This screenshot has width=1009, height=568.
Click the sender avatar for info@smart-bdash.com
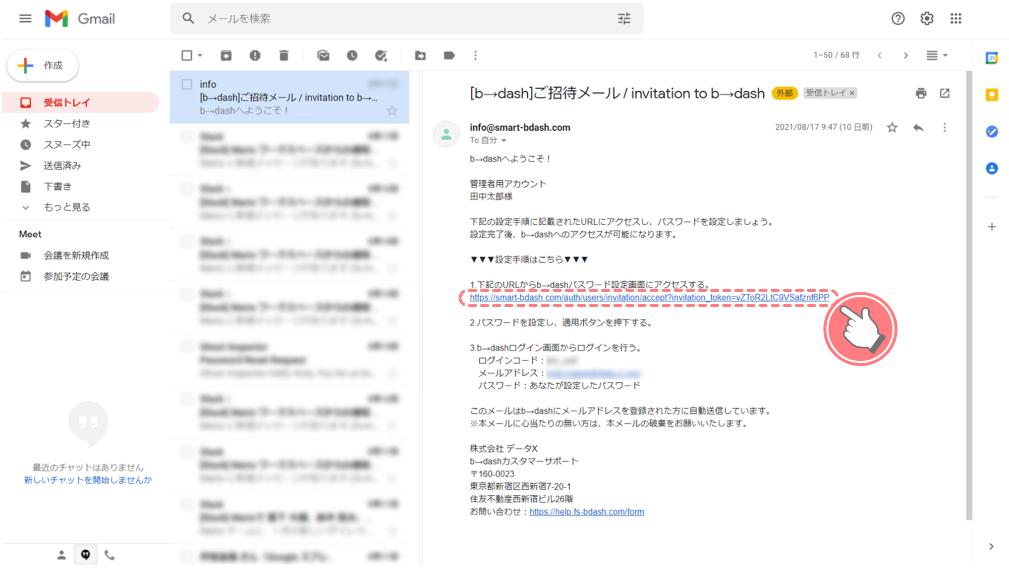[446, 134]
